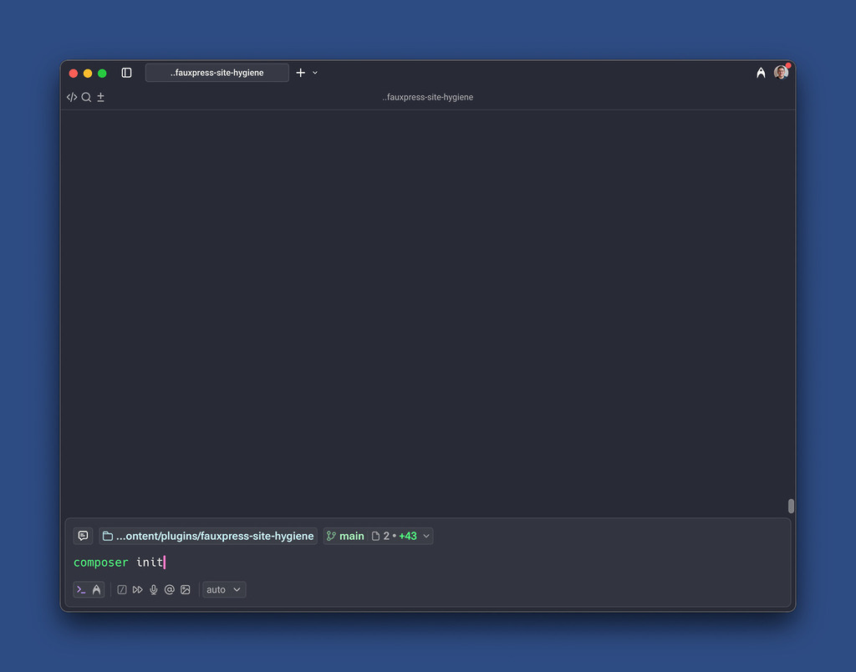The width and height of the screenshot is (856, 672).
Task: Click the Warp AI icon in the title bar
Action: (761, 73)
